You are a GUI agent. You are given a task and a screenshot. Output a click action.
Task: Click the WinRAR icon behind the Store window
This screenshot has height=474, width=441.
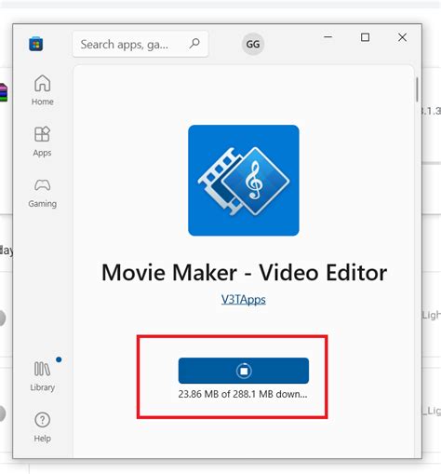(4, 92)
